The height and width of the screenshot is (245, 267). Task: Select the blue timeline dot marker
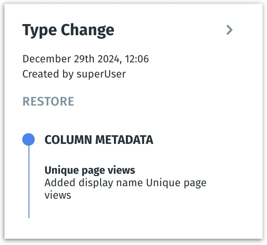pos(28,140)
